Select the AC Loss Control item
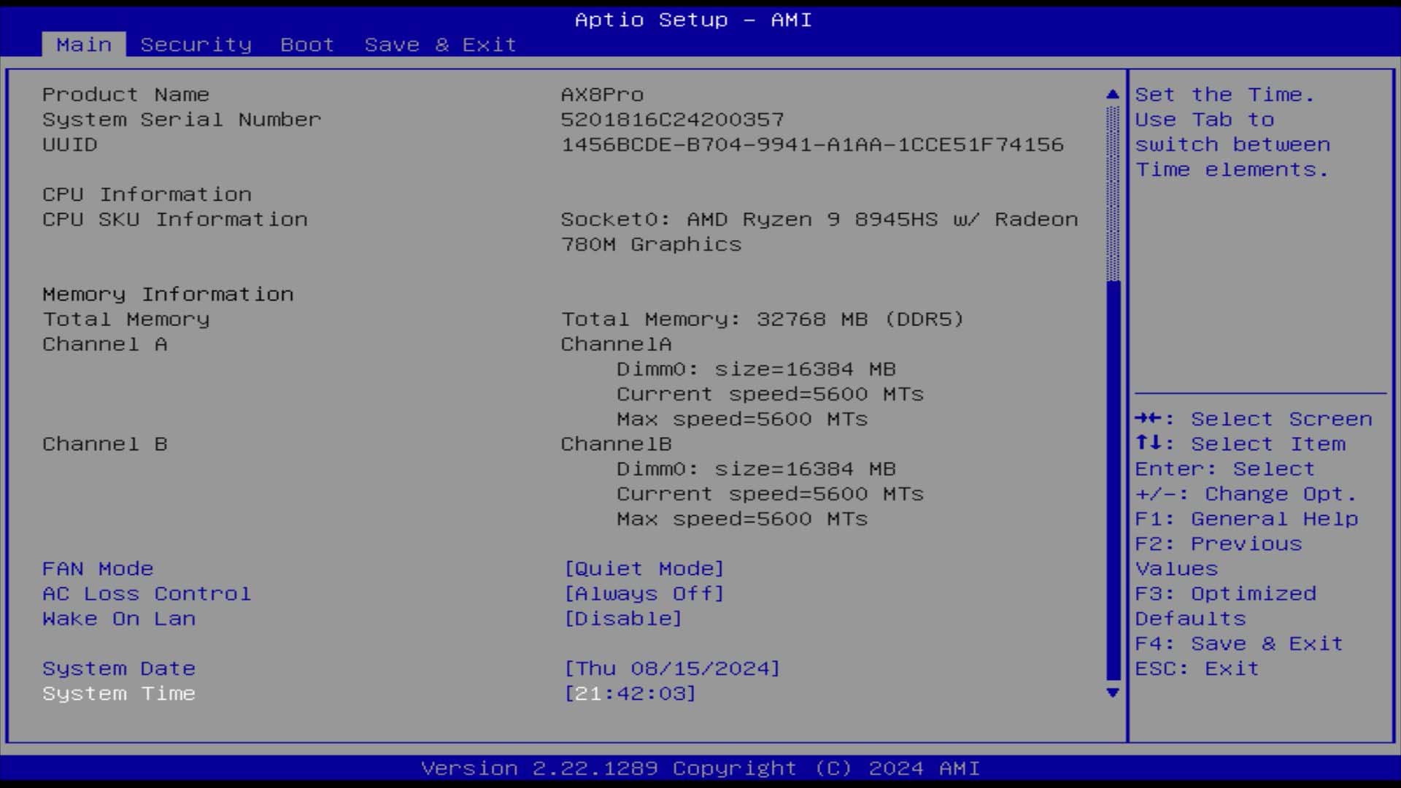Screen dimensions: 1401x788 tap(146, 593)
